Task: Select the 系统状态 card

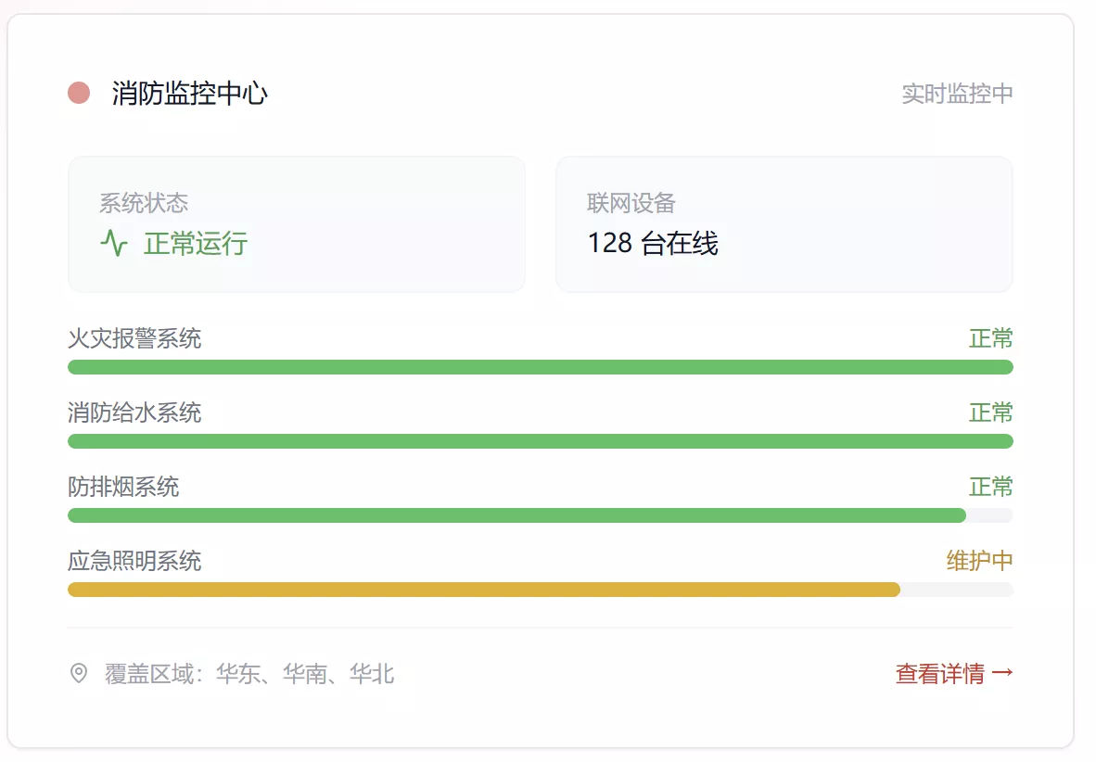Action: pyautogui.click(x=297, y=224)
